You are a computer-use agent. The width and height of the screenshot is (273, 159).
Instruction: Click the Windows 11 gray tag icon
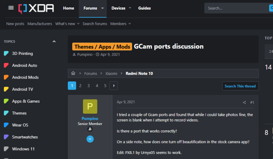[6, 149]
